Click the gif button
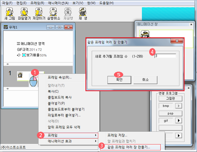This screenshot has height=152, width=197. tap(166, 121)
